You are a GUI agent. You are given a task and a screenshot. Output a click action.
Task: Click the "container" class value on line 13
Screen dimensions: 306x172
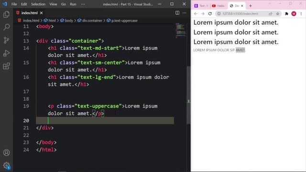(x=85, y=41)
